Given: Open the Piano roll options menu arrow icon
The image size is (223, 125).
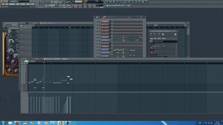Looking at the screenshot, I should click(22, 59).
